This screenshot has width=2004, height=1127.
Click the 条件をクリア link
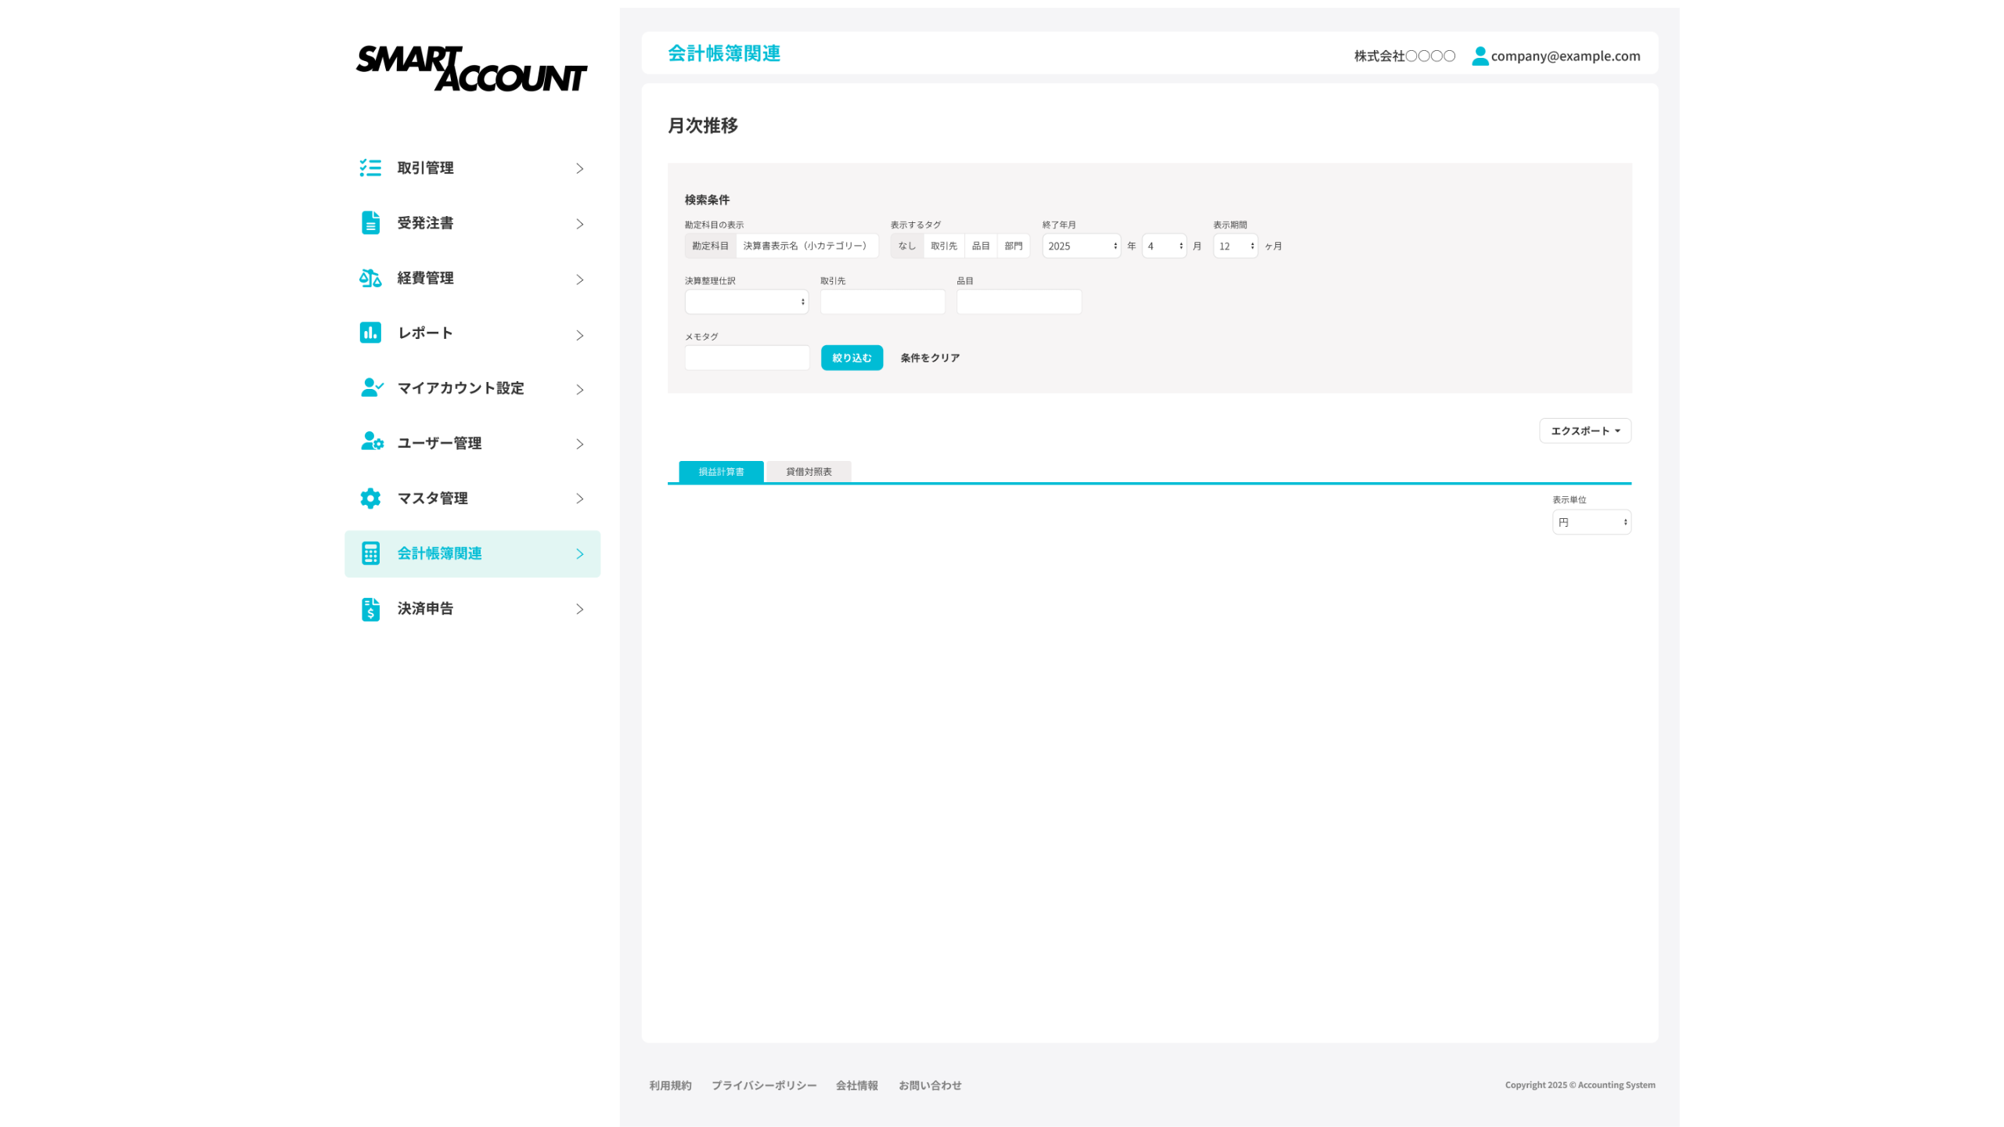click(x=929, y=358)
